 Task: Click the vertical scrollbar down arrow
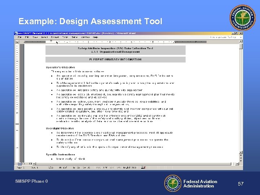click(x=241, y=152)
